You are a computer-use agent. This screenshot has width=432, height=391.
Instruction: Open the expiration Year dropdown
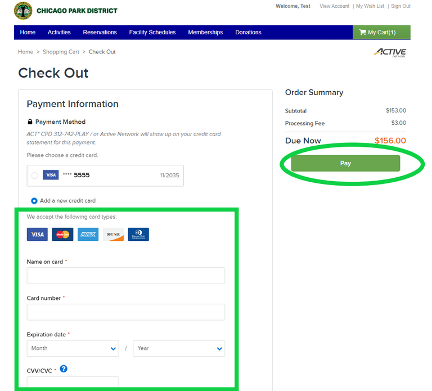pos(179,348)
